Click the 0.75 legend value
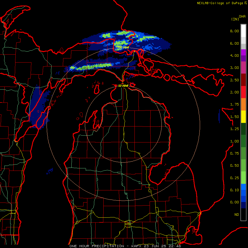Screen dimensions: 248x248 point(234,153)
